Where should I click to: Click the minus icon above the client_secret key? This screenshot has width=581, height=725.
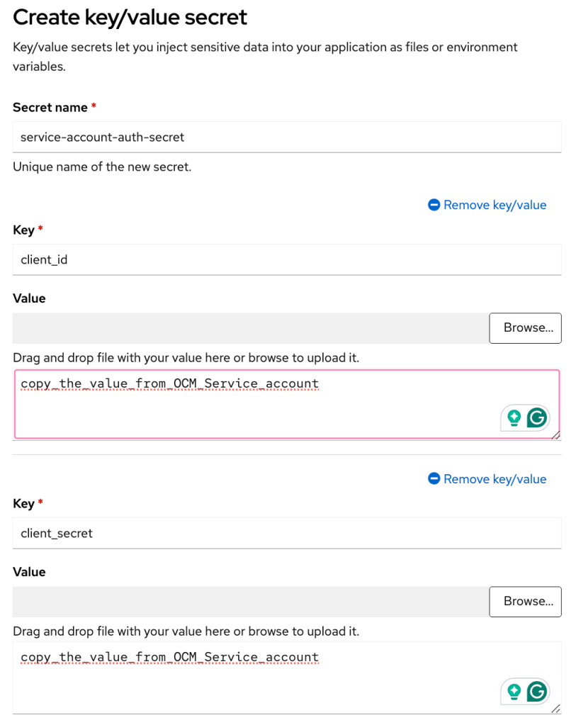tap(434, 479)
